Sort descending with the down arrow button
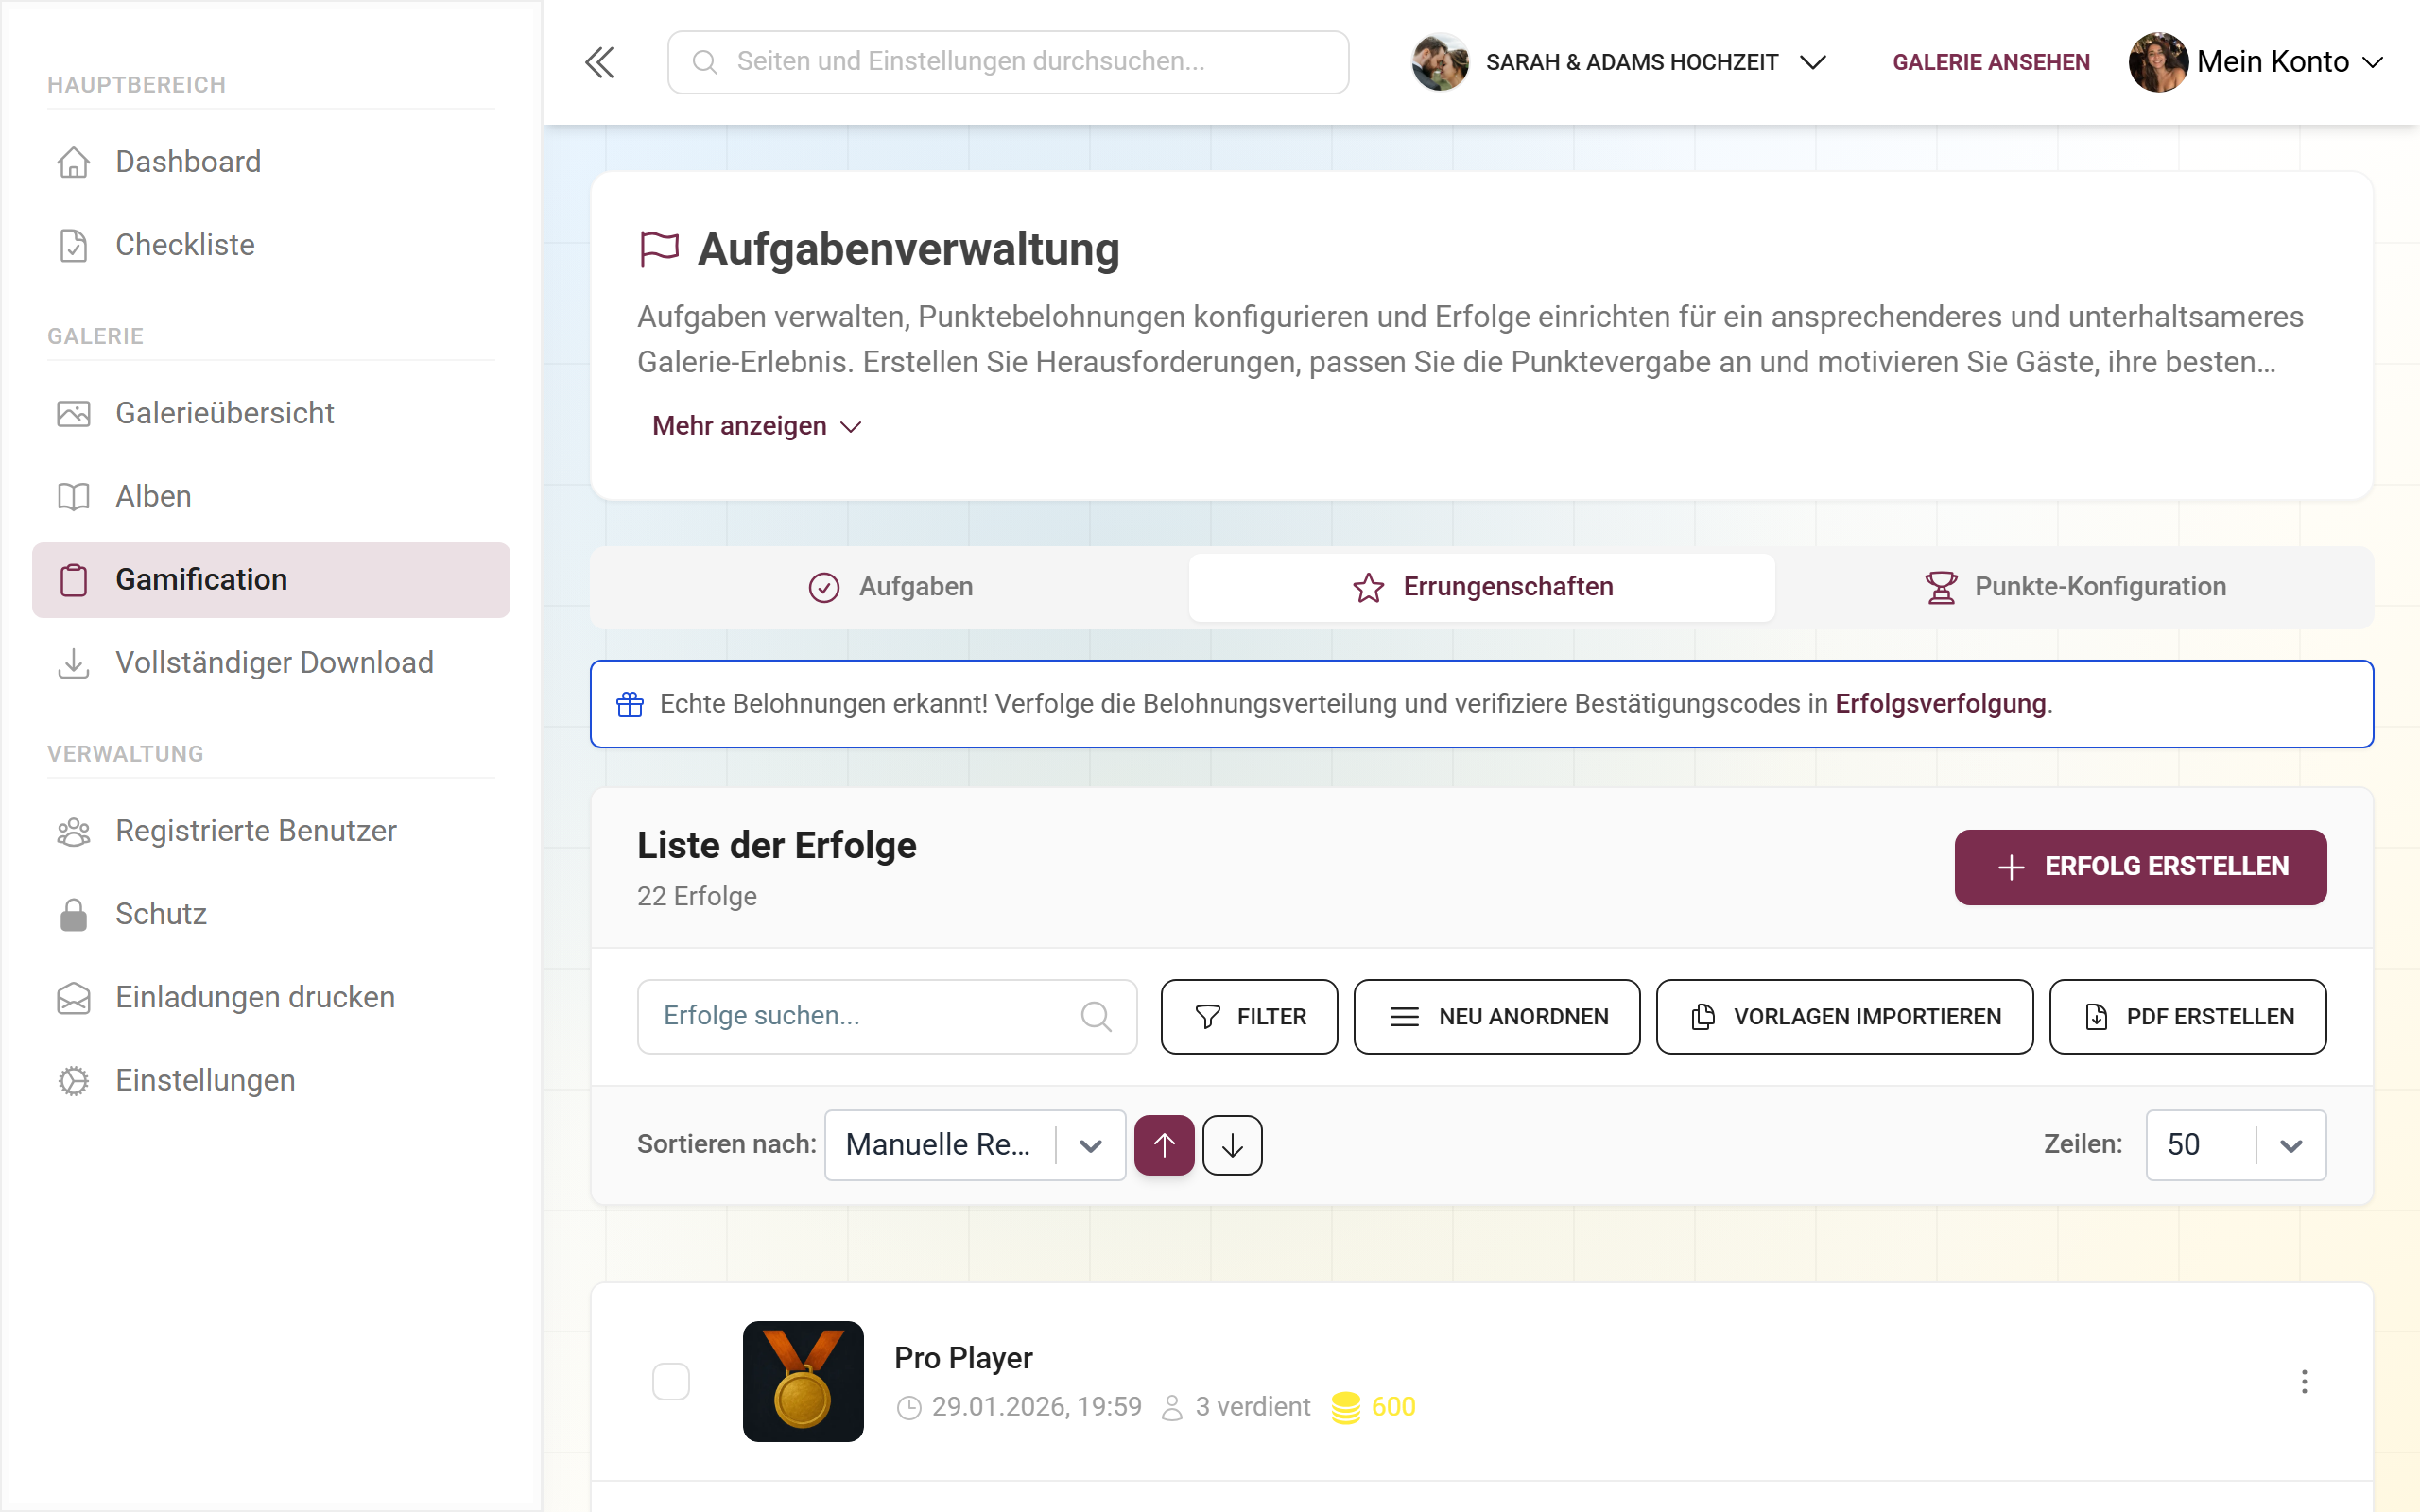Viewport: 2420px width, 1512px height. (x=1232, y=1145)
